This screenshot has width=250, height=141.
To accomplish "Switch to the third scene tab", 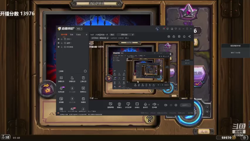I will [78, 35].
